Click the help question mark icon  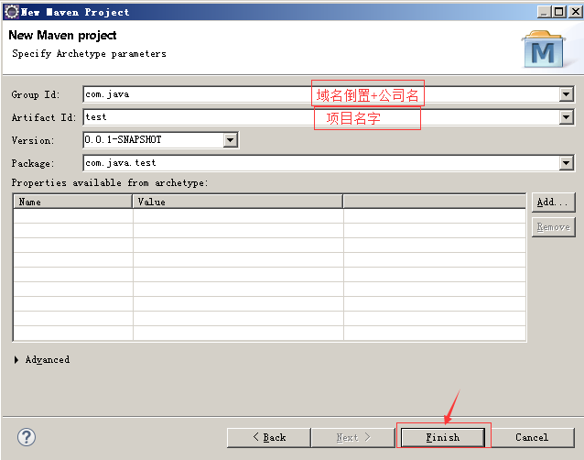point(27,437)
